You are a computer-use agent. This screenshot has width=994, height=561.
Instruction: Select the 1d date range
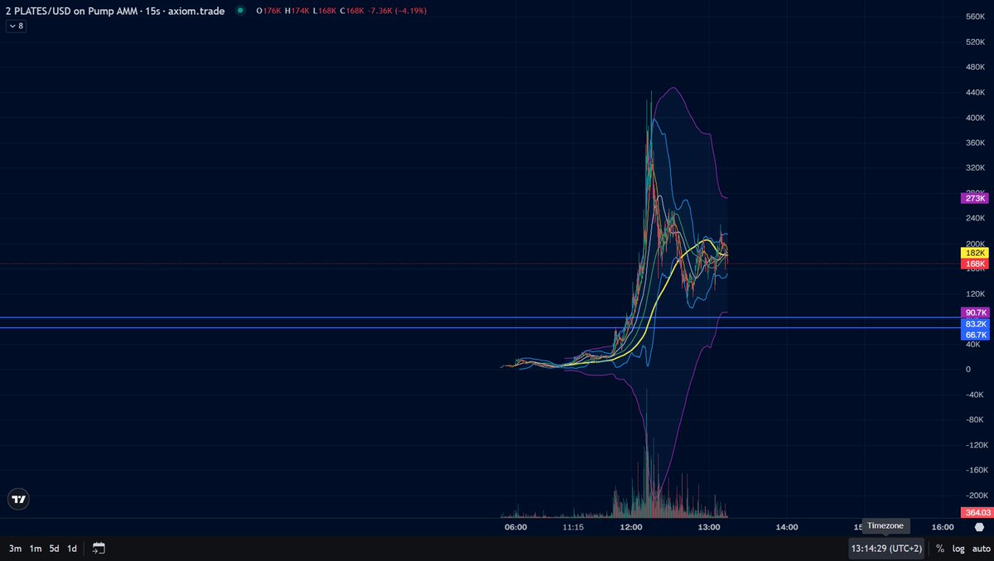(x=72, y=548)
